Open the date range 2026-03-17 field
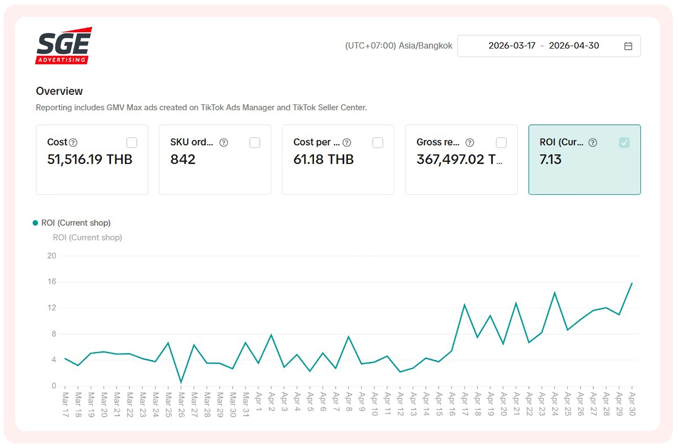 tap(512, 46)
